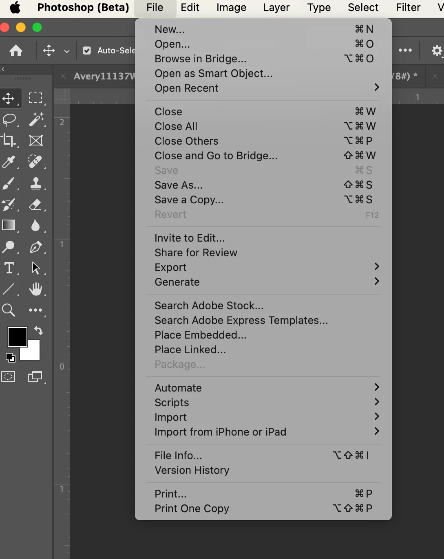Select the Blur tool
This screenshot has width=444, height=559.
35,225
